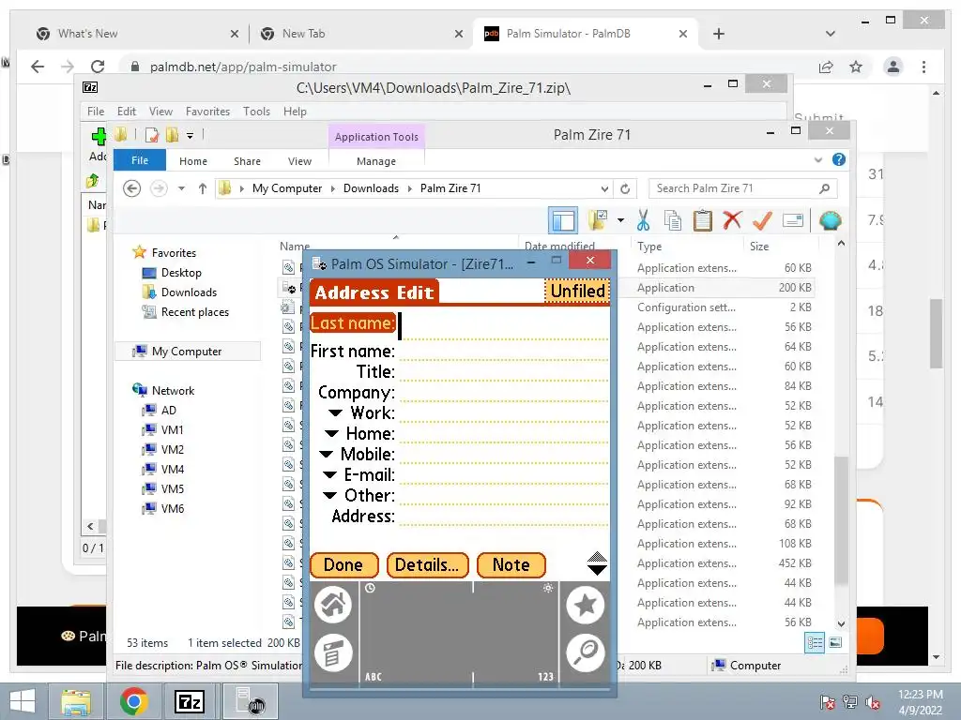
Task: Tap the clock icon in Graffiti area
Action: [370, 589]
